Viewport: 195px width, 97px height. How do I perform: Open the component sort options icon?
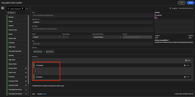coord(27,9)
